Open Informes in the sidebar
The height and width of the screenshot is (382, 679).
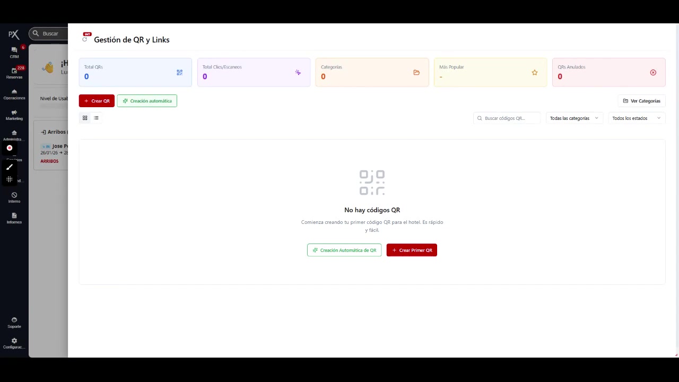pos(14,218)
